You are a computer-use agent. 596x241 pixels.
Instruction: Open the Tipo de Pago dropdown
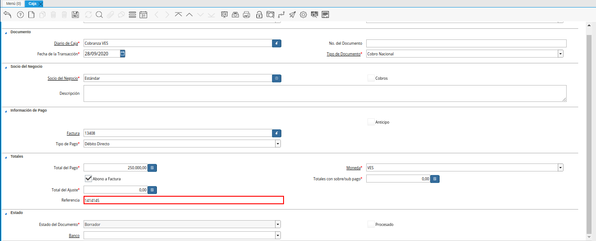pos(277,144)
